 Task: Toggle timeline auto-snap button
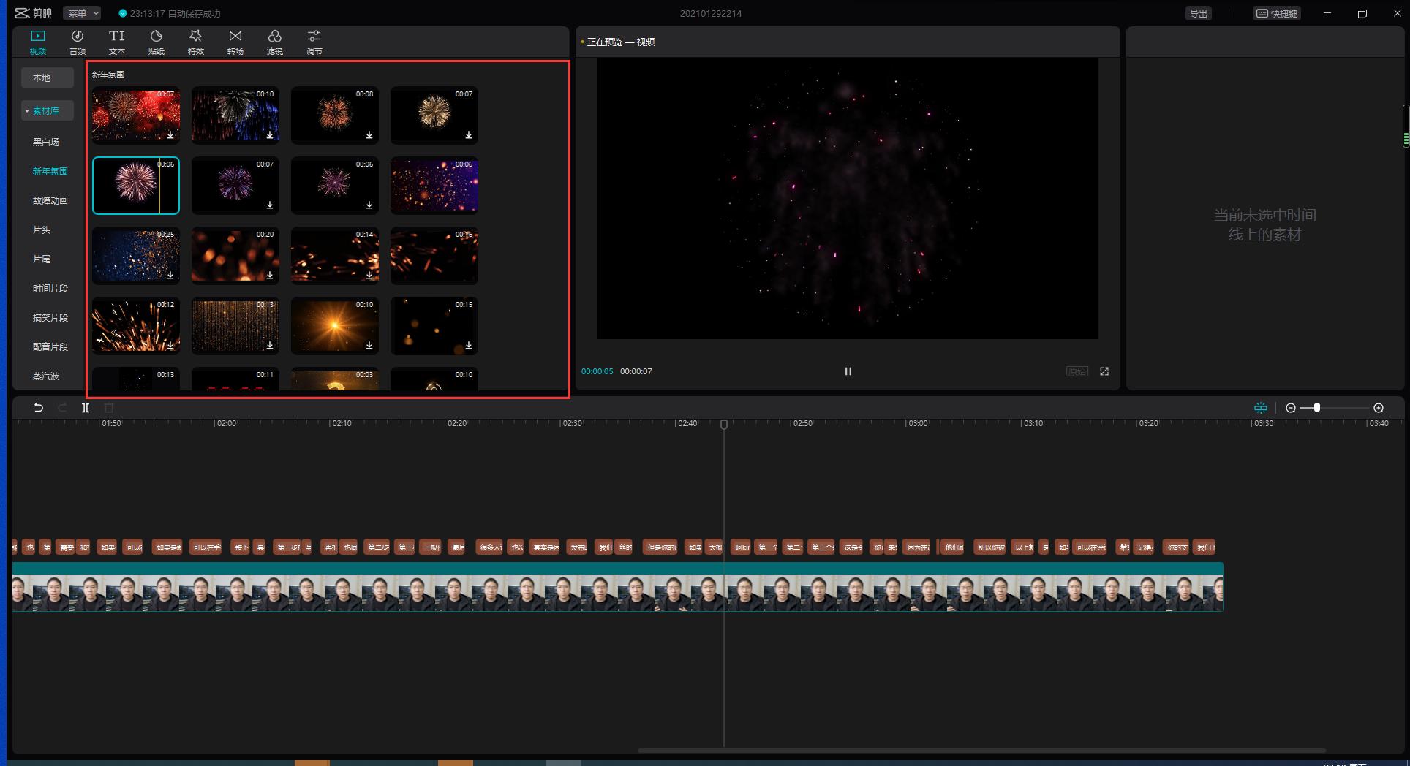[1261, 408]
